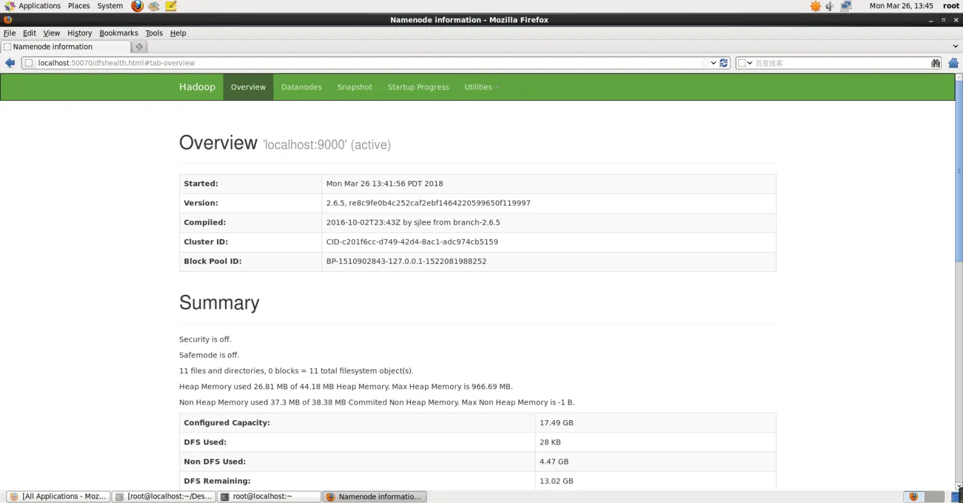Click the Version value 2.6.5 hash text
The image size is (963, 503).
(428, 203)
